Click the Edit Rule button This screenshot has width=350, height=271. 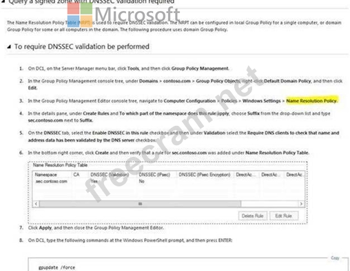tap(284, 216)
